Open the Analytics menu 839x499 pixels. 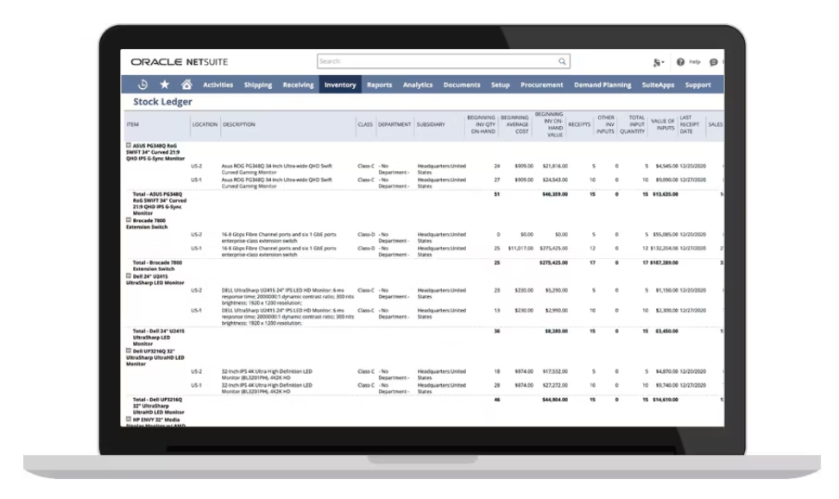click(418, 85)
